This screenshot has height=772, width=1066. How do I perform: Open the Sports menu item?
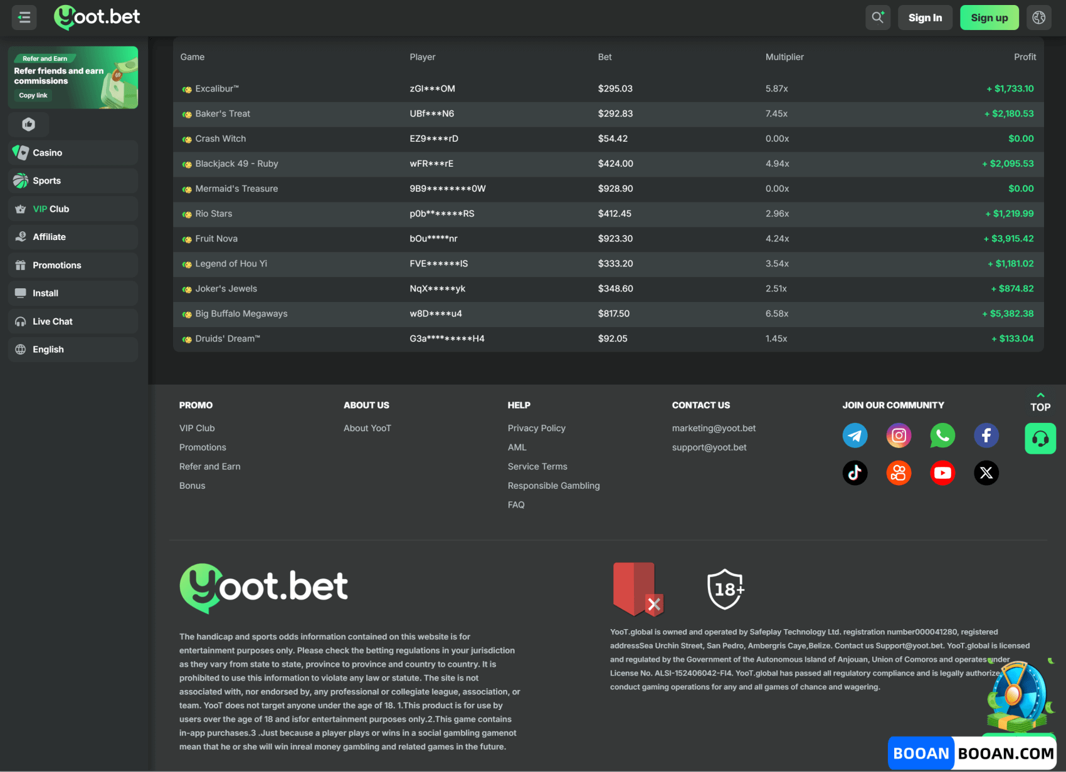[73, 180]
